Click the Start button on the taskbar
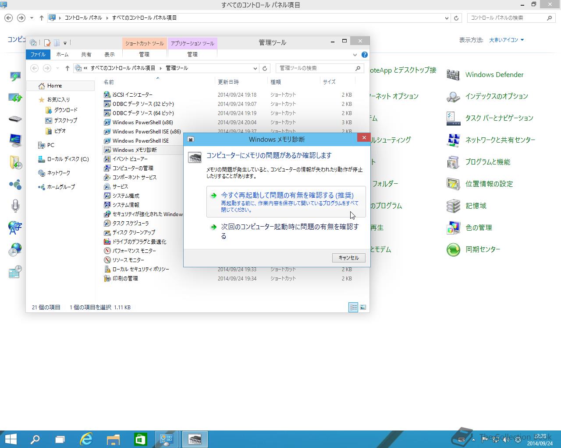 point(10,439)
